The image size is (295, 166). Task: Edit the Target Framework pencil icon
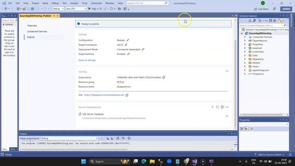tap(126, 45)
